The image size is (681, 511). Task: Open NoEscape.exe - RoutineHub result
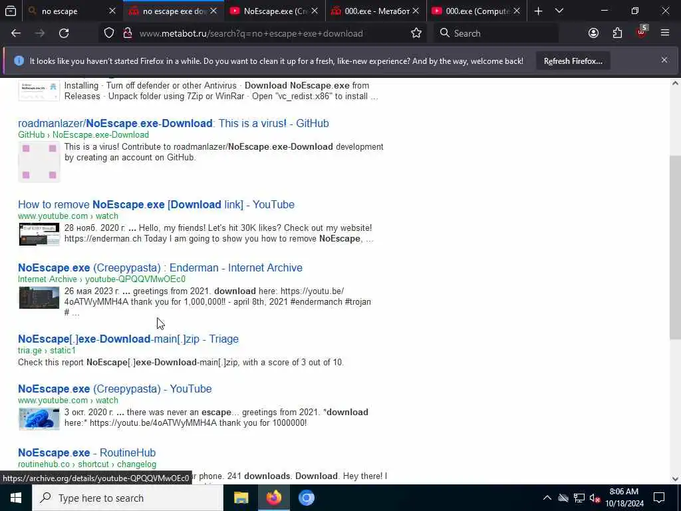(x=87, y=452)
